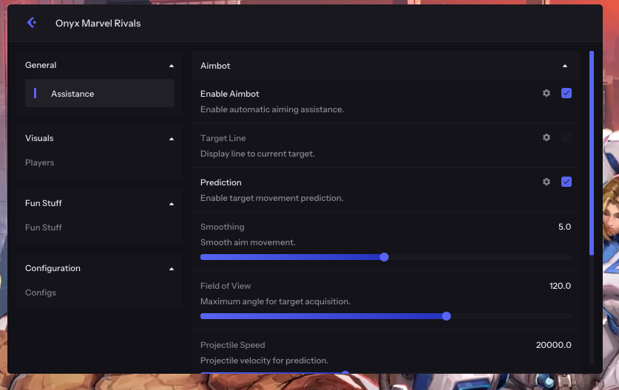Collapse the General sidebar section
The height and width of the screenshot is (390, 619).
coord(172,66)
